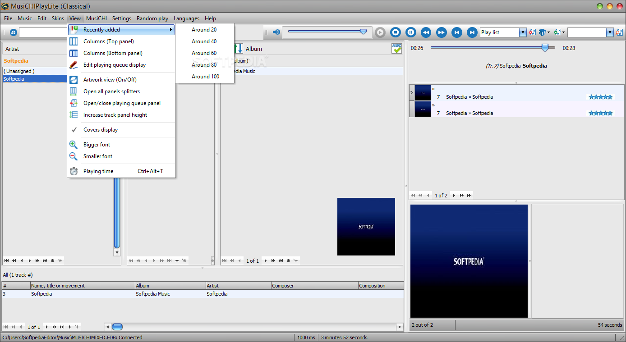Set star rating on first queue row
The height and width of the screenshot is (342, 626).
point(600,97)
